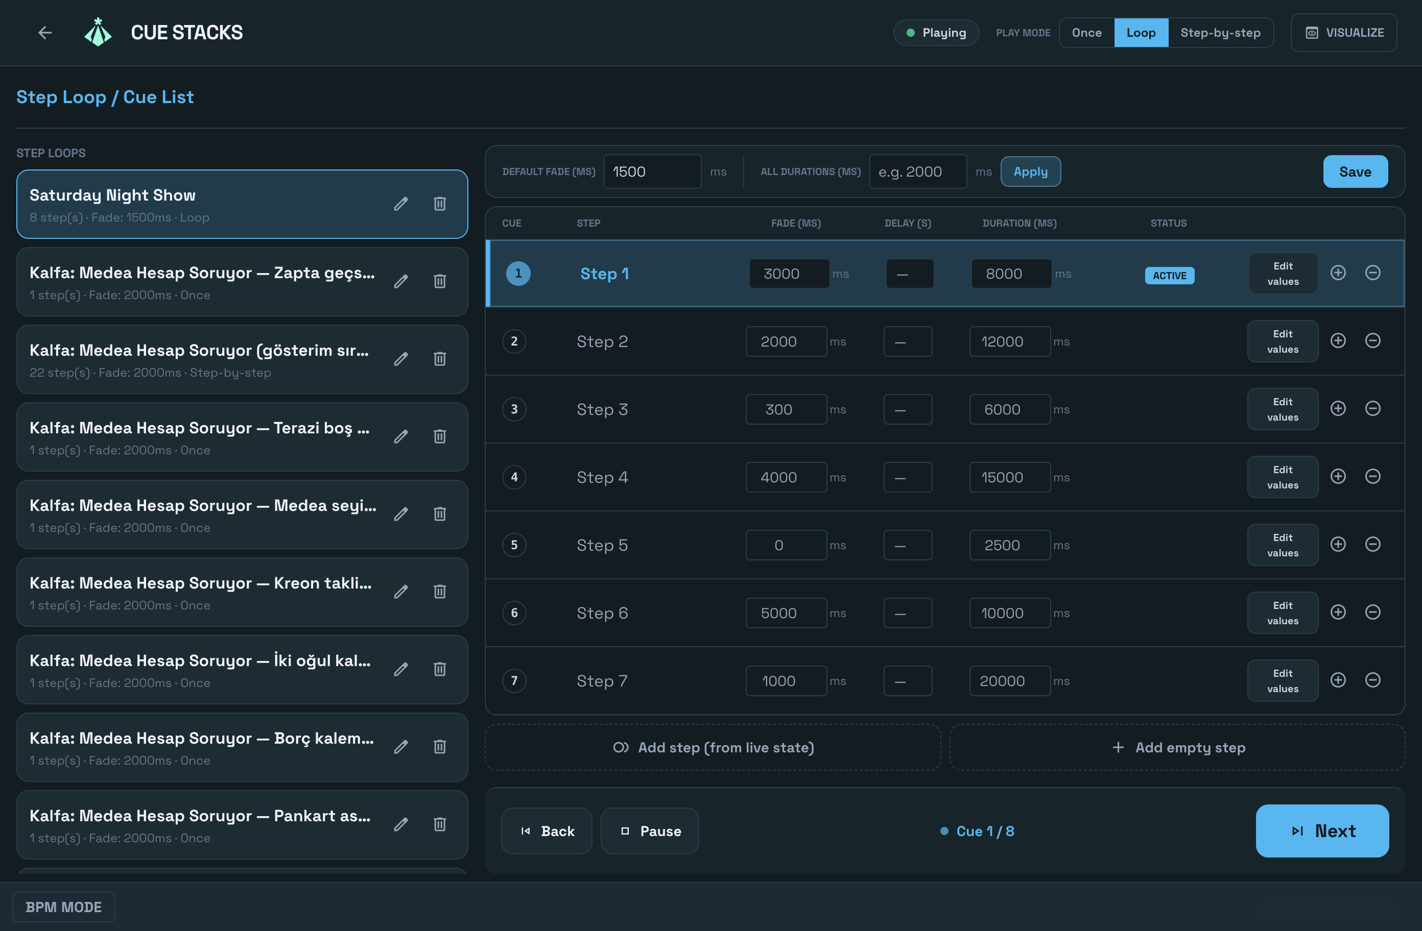This screenshot has width=1422, height=931.
Task: Edit Step 7 duration value 20000
Action: (1010, 681)
